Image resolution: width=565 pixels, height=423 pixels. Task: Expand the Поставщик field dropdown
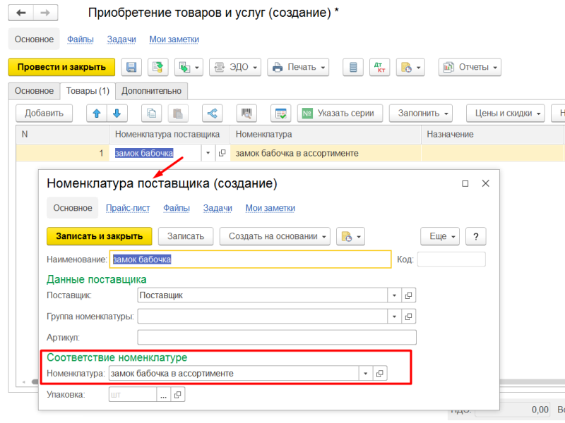[x=394, y=295]
